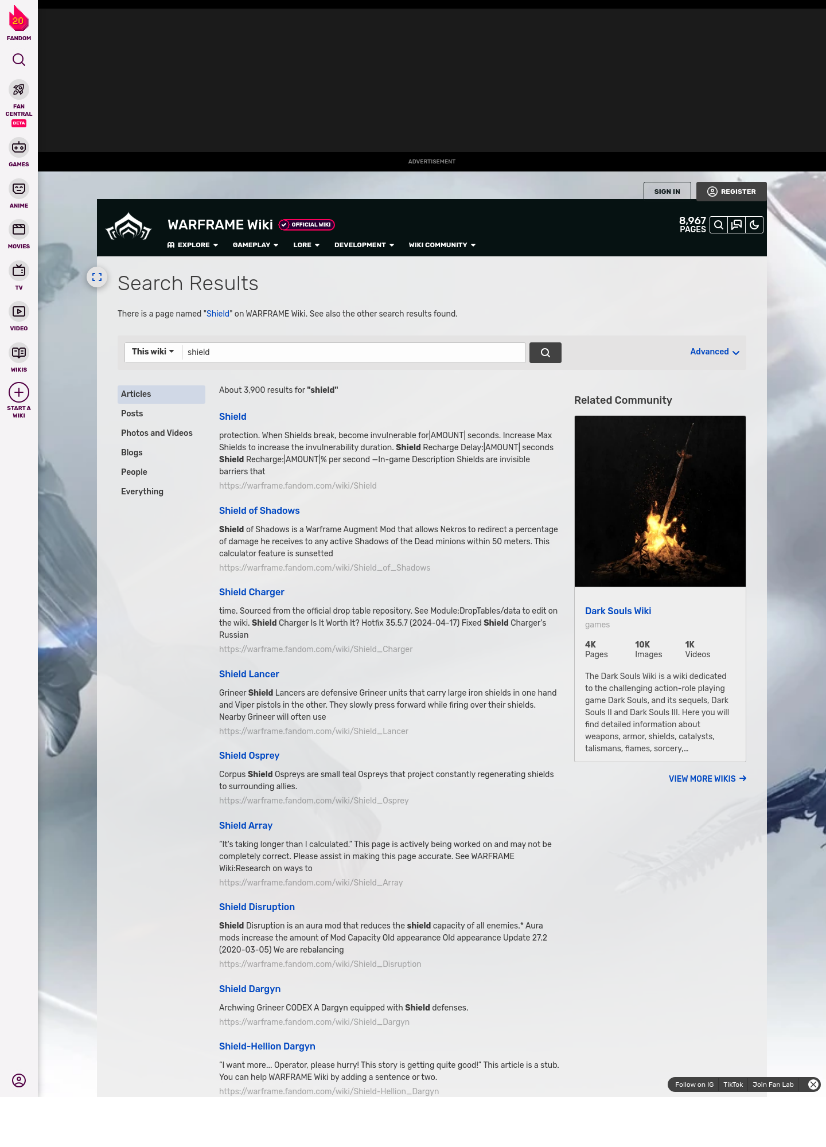Expand the Wiki Community menu
Image resolution: width=826 pixels, height=1147 pixels.
coord(442,245)
